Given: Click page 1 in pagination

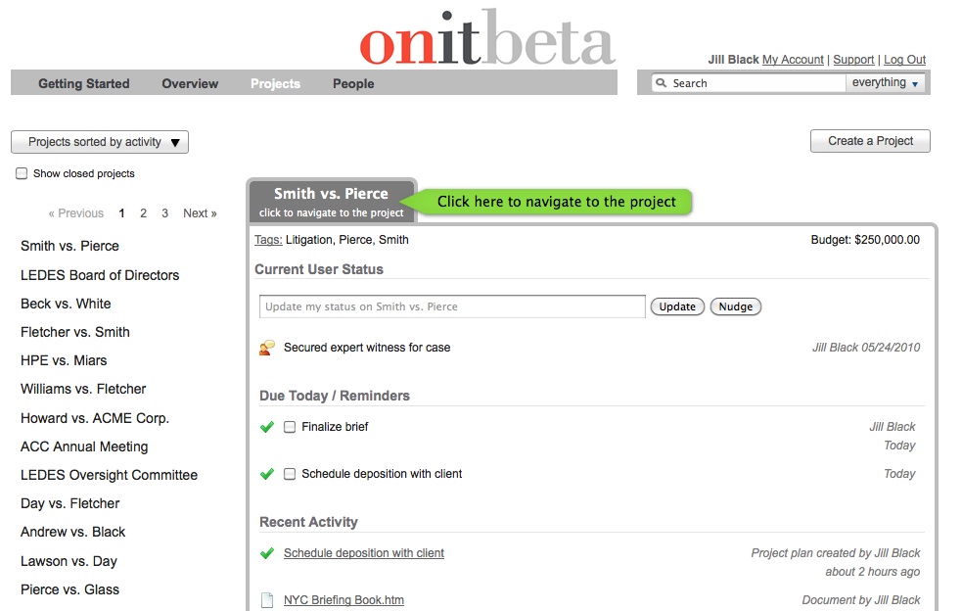Looking at the screenshot, I should 121,213.
